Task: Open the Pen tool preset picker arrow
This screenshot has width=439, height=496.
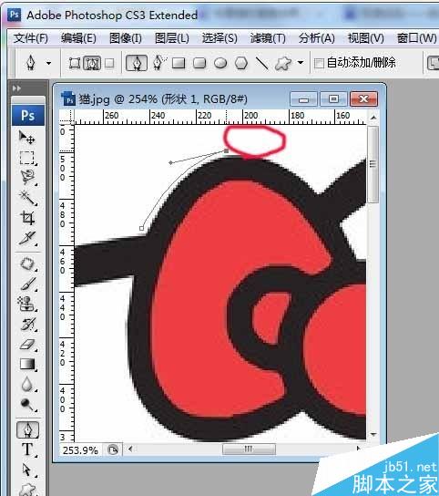Action: pyautogui.click(x=48, y=63)
